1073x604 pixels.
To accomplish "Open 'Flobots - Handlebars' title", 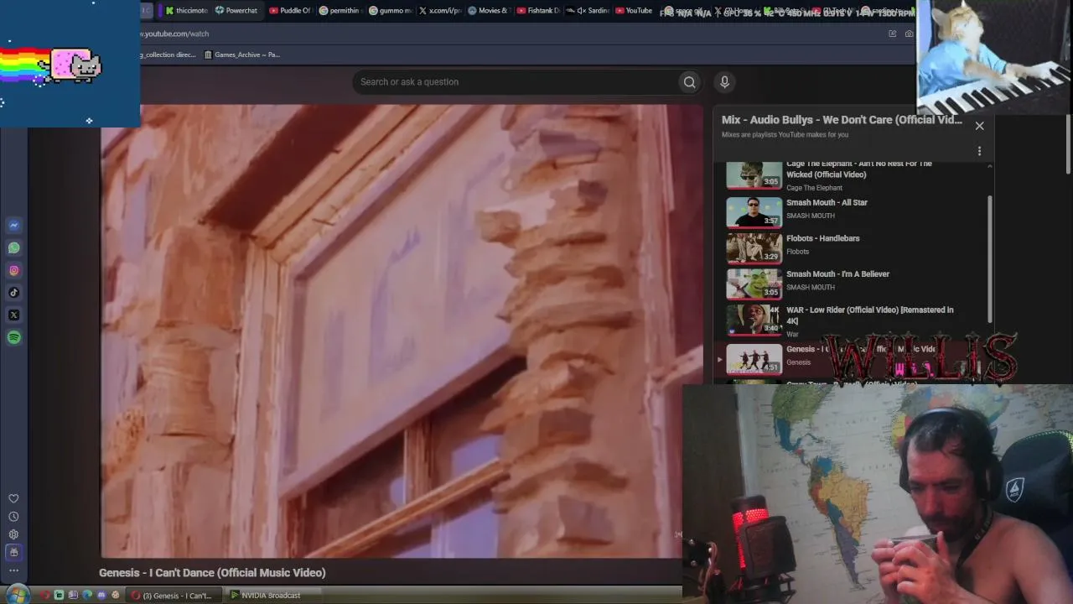I will click(822, 238).
